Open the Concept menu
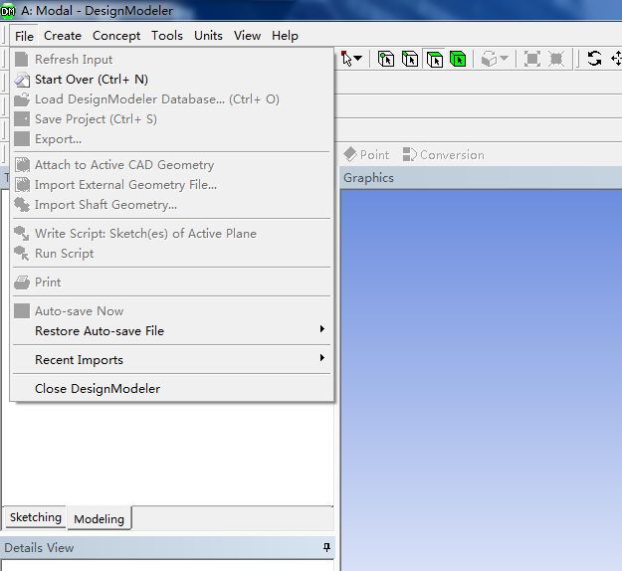 [116, 36]
